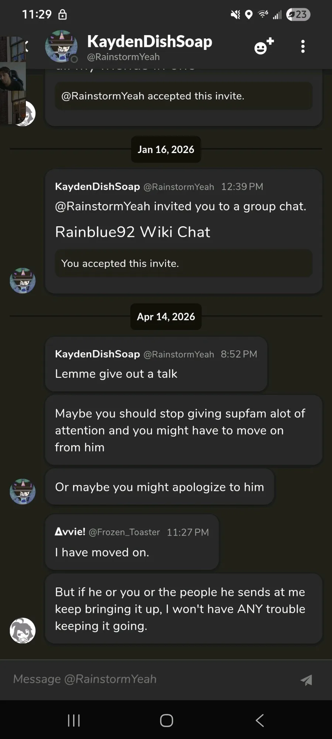Image resolution: width=332 pixels, height=739 pixels.
Task: Tap the Avvie! username on message
Action: click(70, 532)
